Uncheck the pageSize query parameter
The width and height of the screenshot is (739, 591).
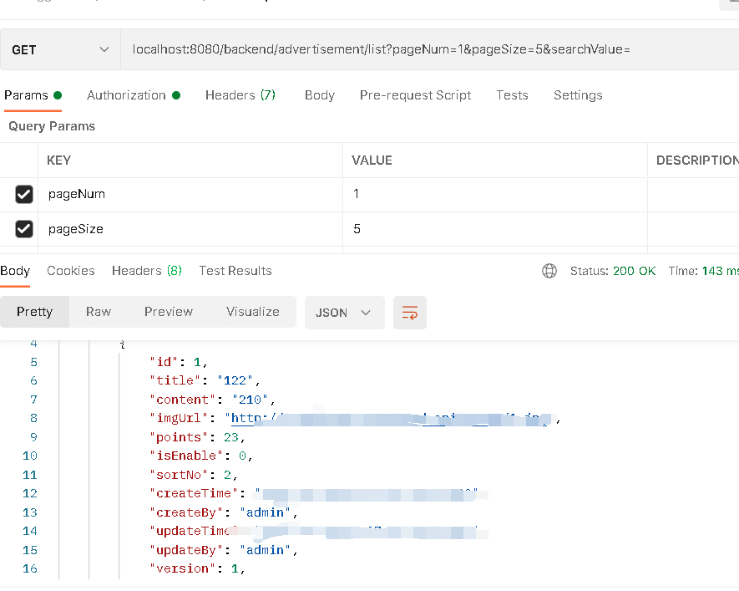point(23,228)
